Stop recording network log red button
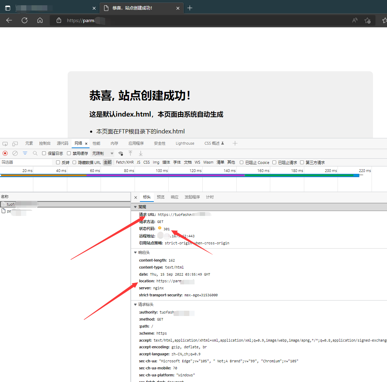 point(5,153)
